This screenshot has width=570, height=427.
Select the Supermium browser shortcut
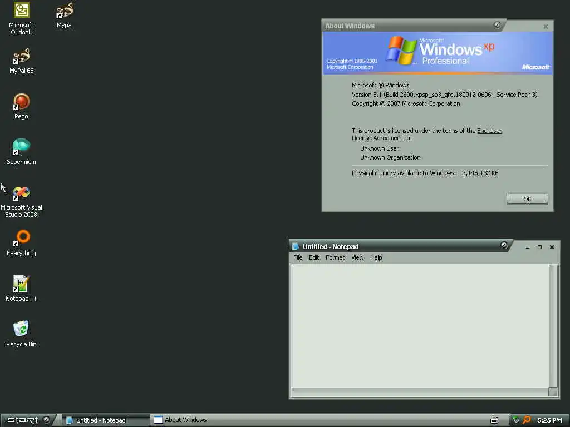click(x=21, y=151)
